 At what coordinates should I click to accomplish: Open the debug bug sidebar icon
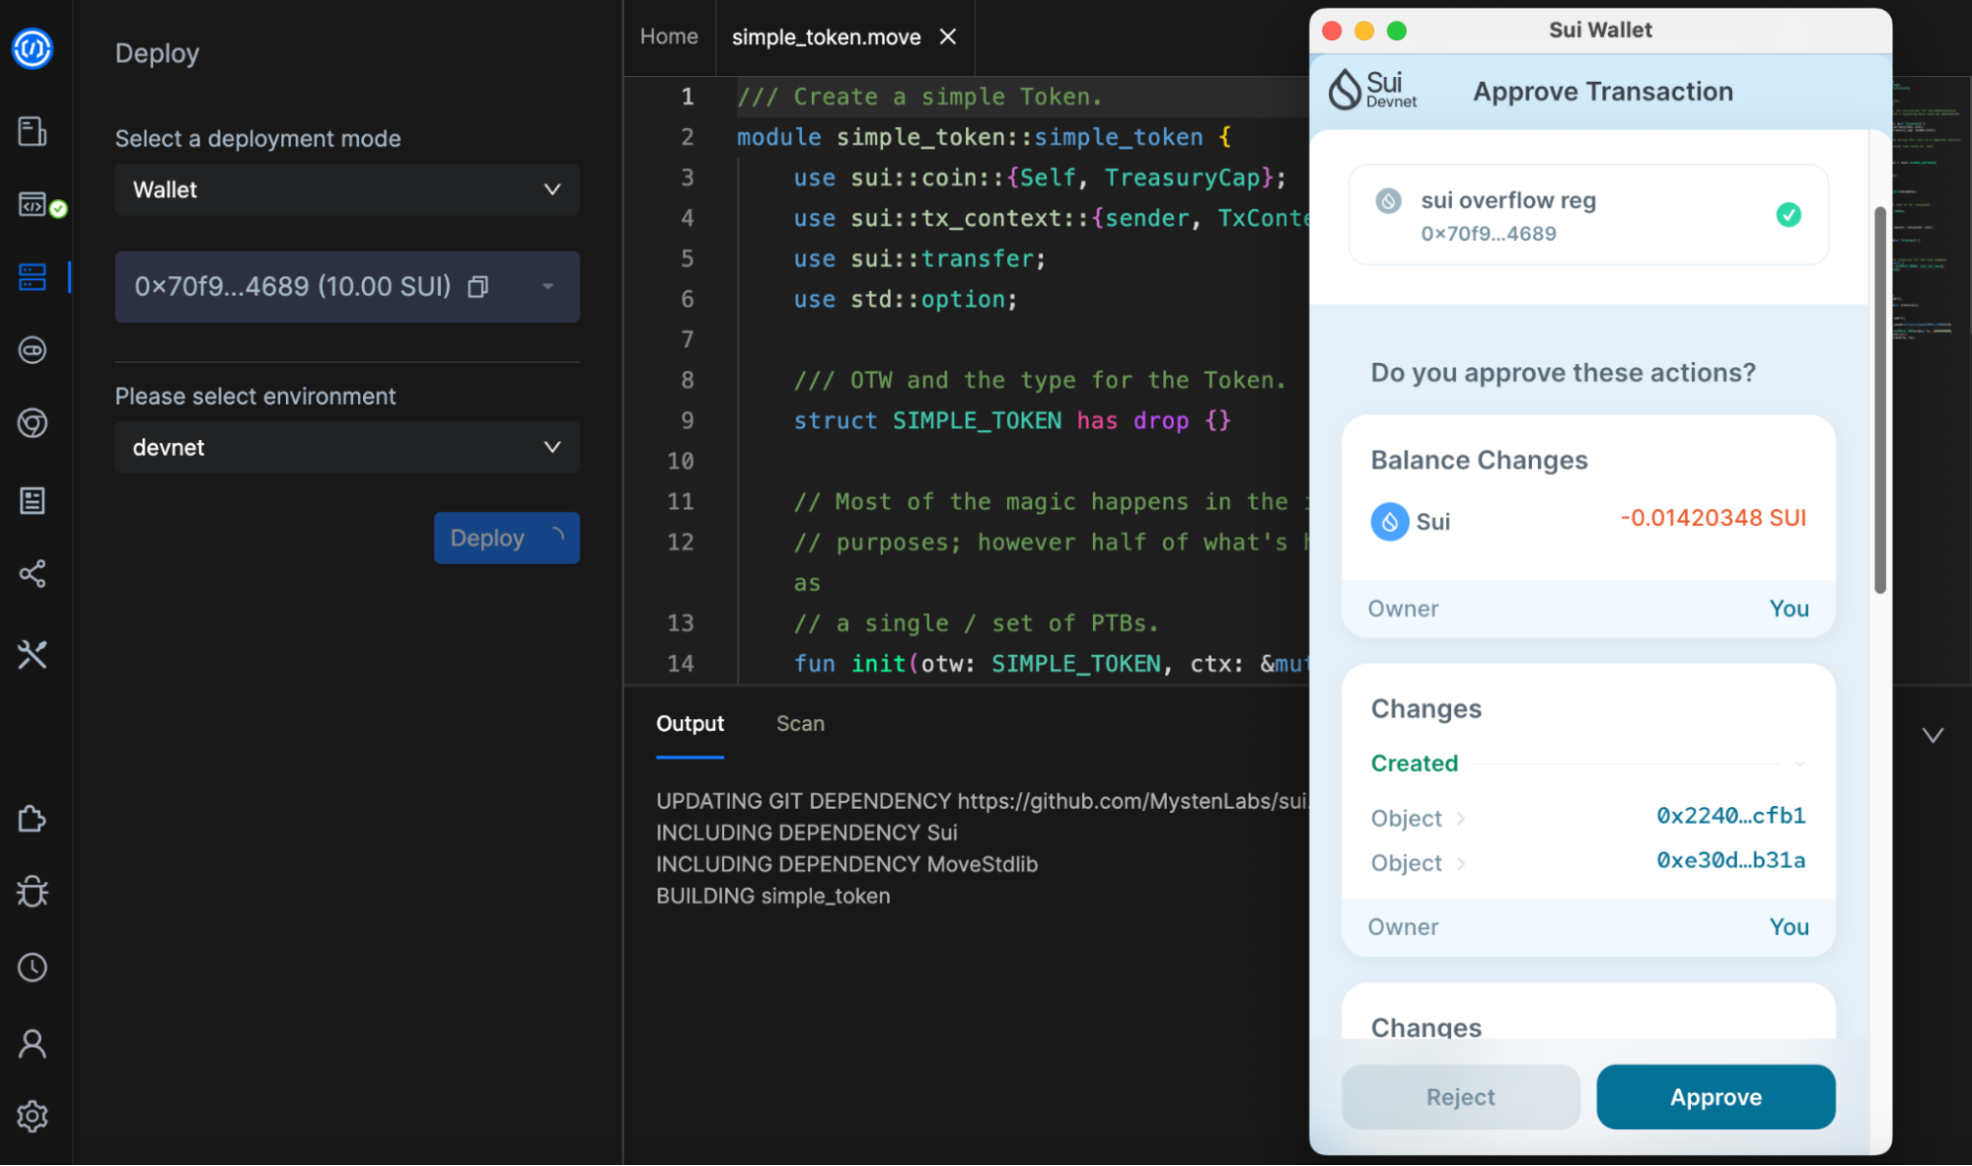coord(33,892)
